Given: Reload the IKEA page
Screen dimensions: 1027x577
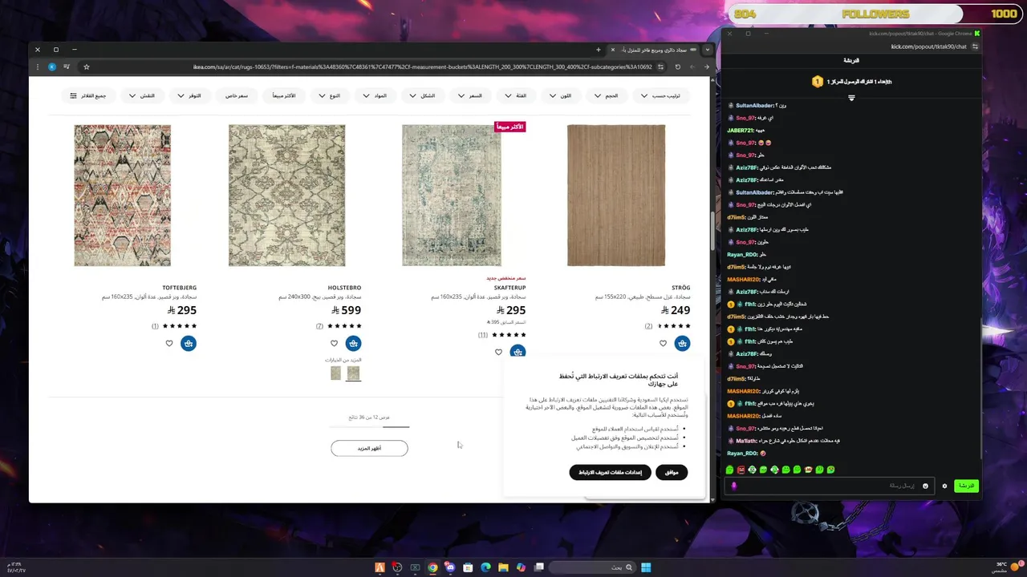Looking at the screenshot, I should 677,67.
